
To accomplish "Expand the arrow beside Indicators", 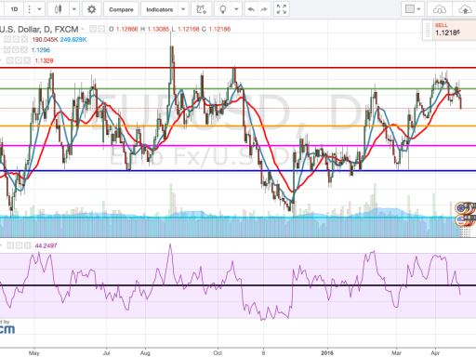I will coord(183,9).
